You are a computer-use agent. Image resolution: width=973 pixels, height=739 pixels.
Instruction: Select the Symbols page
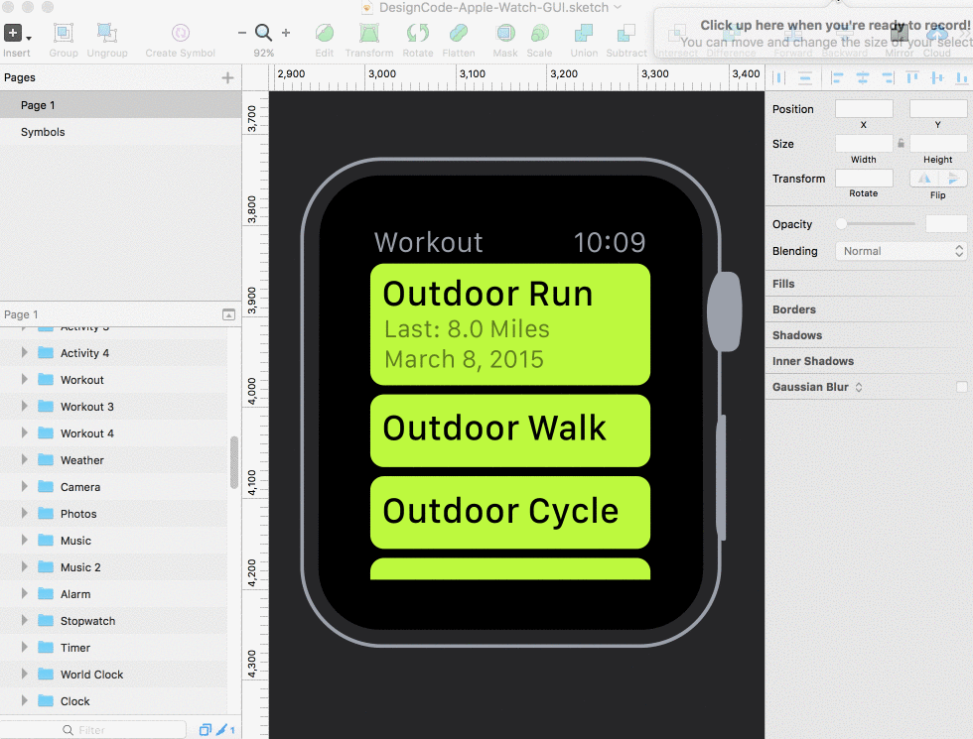43,132
